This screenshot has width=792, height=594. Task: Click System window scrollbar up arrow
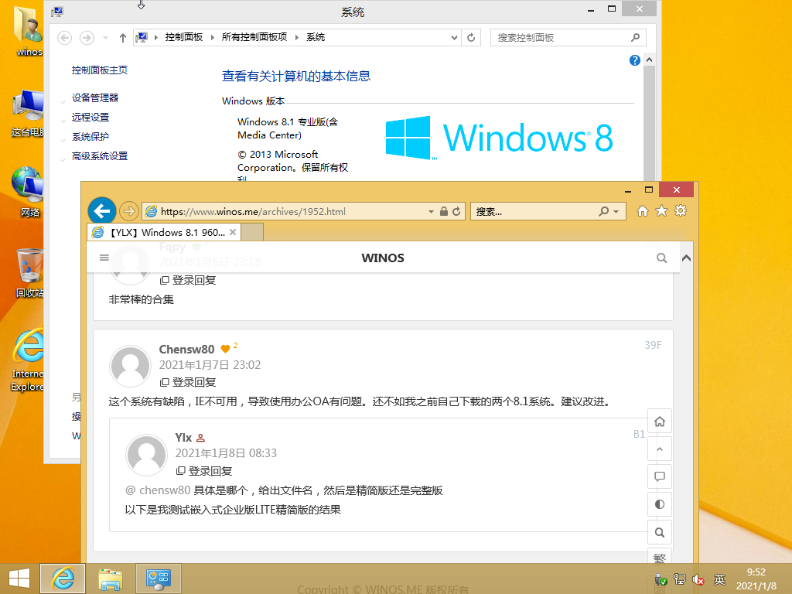pos(650,60)
